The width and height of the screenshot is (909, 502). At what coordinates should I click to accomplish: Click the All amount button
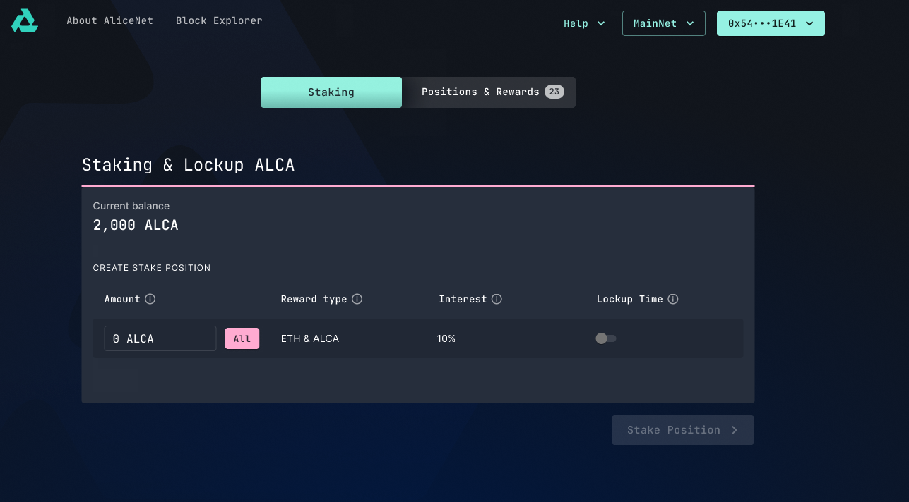(242, 338)
